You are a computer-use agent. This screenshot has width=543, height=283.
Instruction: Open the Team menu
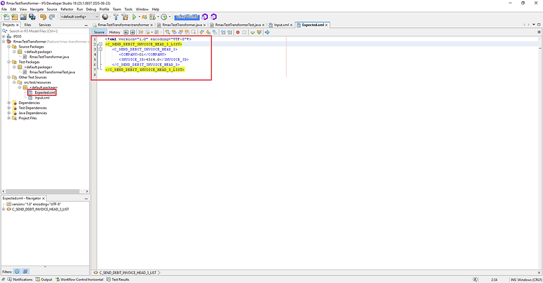coord(117,9)
